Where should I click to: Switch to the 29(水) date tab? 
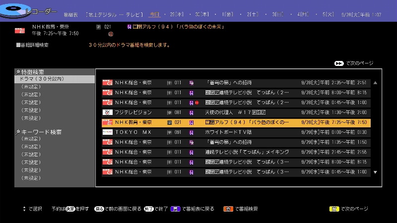(x=176, y=15)
